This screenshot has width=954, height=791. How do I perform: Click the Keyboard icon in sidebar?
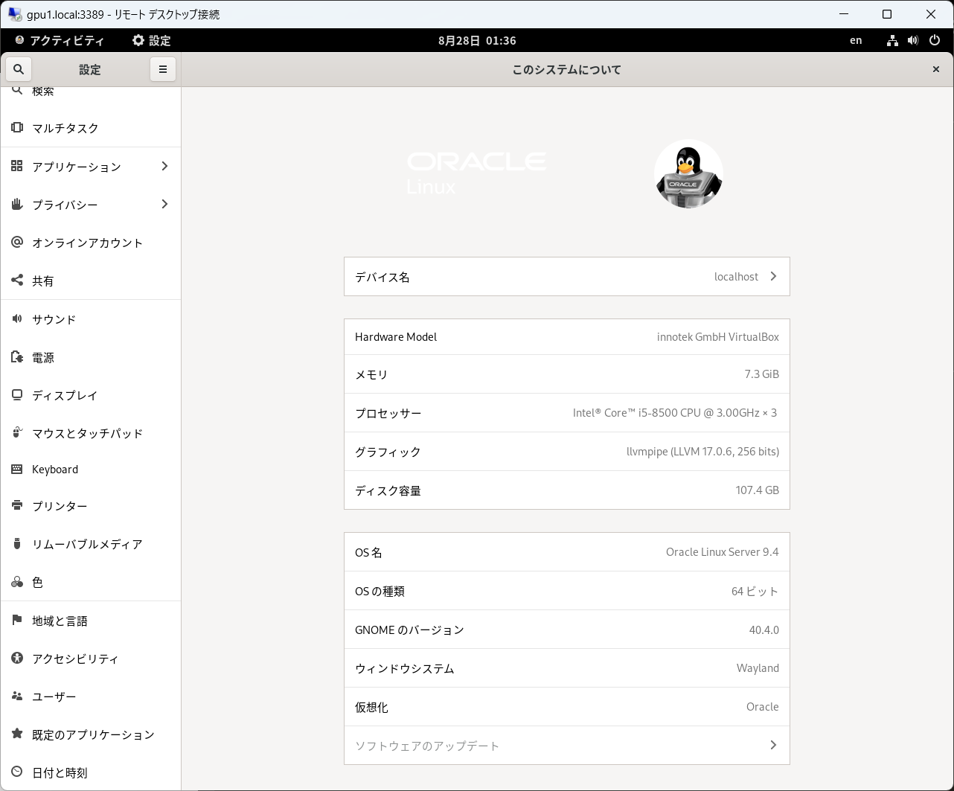click(17, 469)
